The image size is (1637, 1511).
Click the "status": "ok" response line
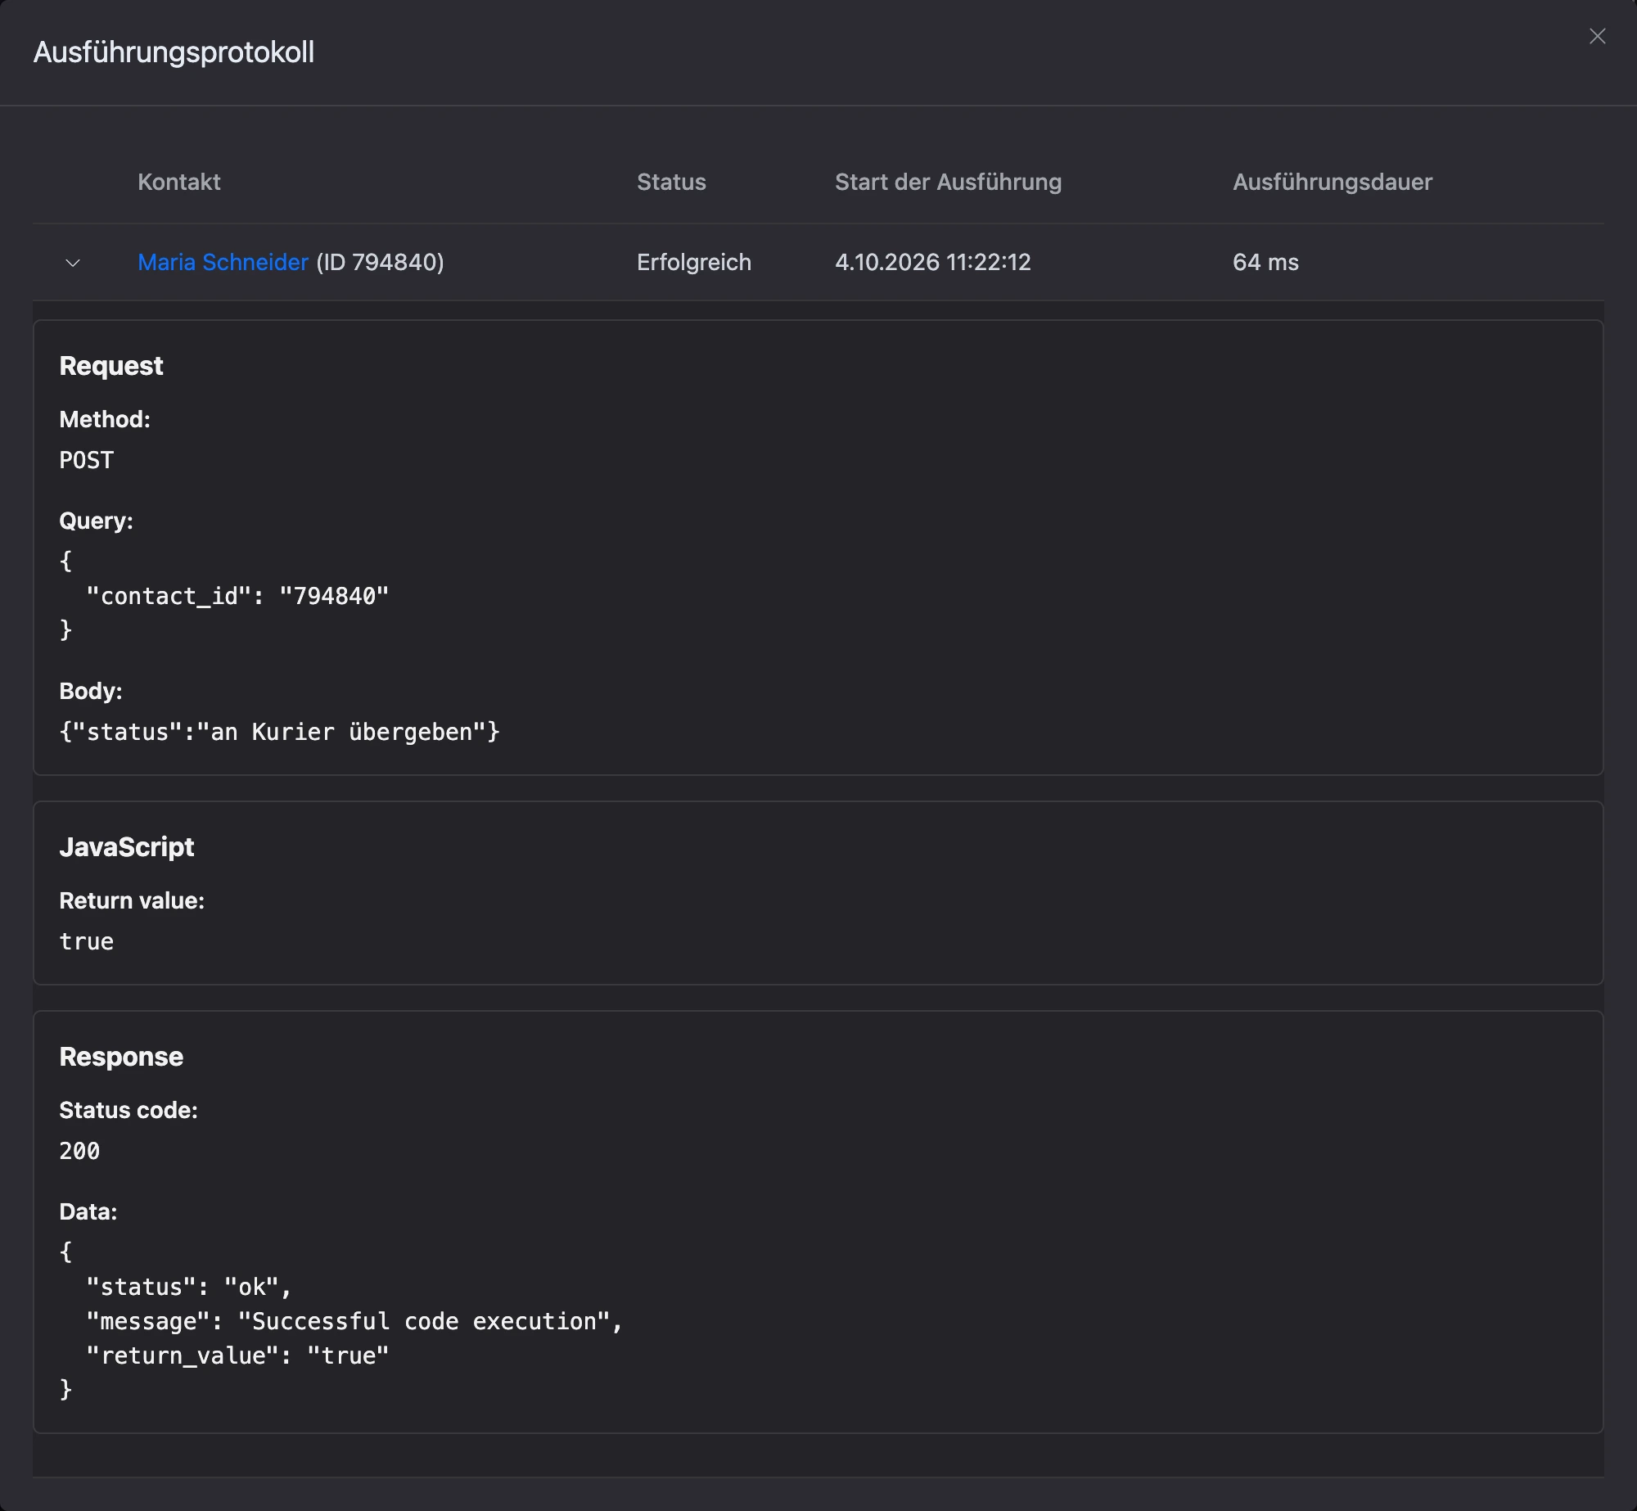(189, 1287)
